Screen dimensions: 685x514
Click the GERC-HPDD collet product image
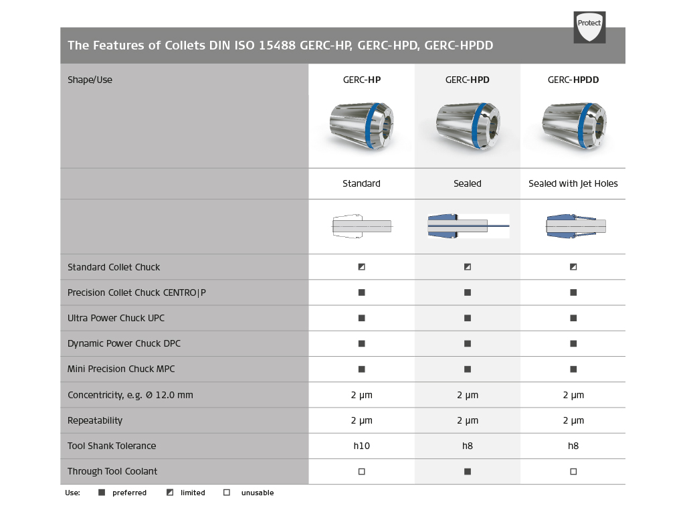(x=574, y=126)
